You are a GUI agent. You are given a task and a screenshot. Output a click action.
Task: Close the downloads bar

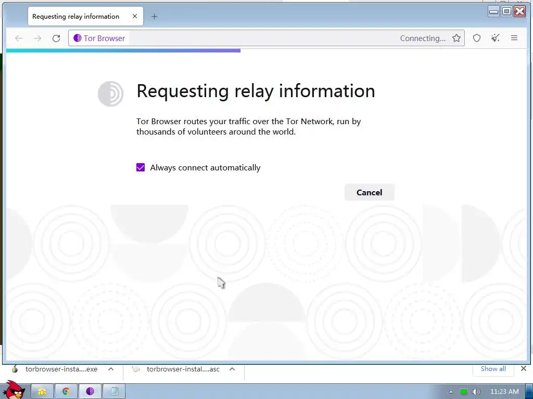coord(524,368)
